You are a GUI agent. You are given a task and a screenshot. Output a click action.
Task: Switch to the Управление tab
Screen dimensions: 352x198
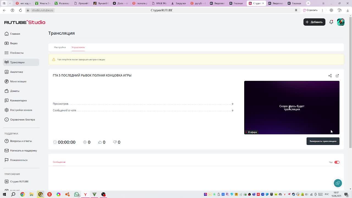point(78,47)
